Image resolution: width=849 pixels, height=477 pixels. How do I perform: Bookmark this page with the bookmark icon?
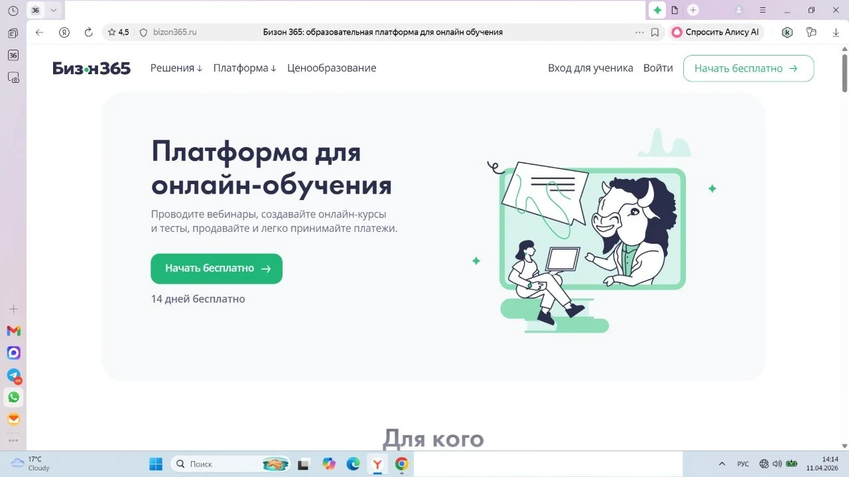[655, 32]
